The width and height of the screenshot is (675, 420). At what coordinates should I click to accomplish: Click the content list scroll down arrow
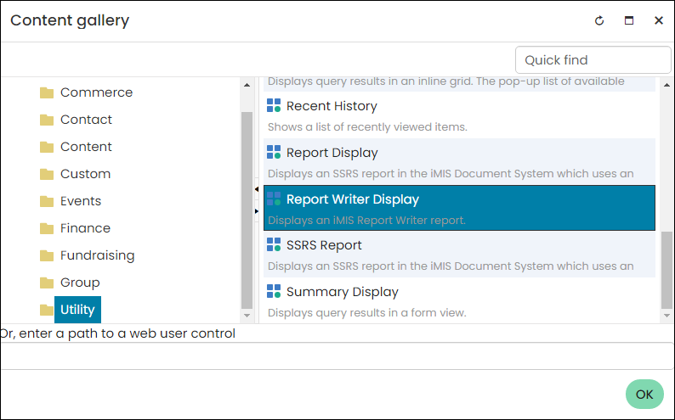pyautogui.click(x=666, y=316)
